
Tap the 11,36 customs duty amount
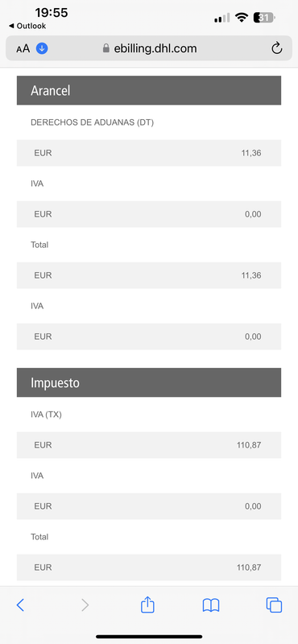point(251,153)
